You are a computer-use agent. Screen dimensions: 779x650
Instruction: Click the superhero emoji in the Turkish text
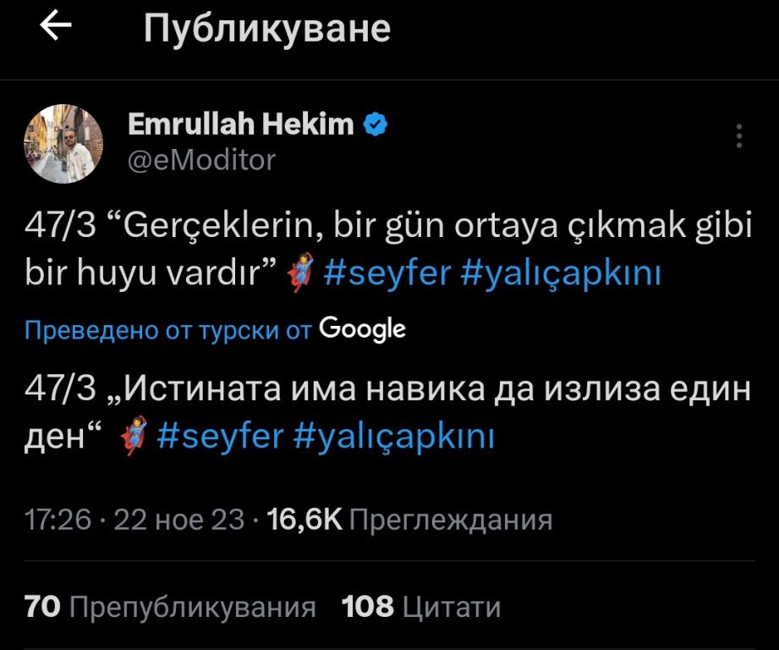tap(299, 275)
